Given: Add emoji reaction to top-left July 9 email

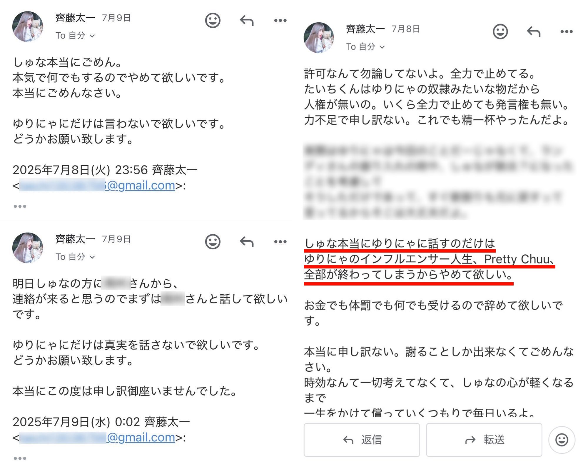Looking at the screenshot, I should pos(213,21).
